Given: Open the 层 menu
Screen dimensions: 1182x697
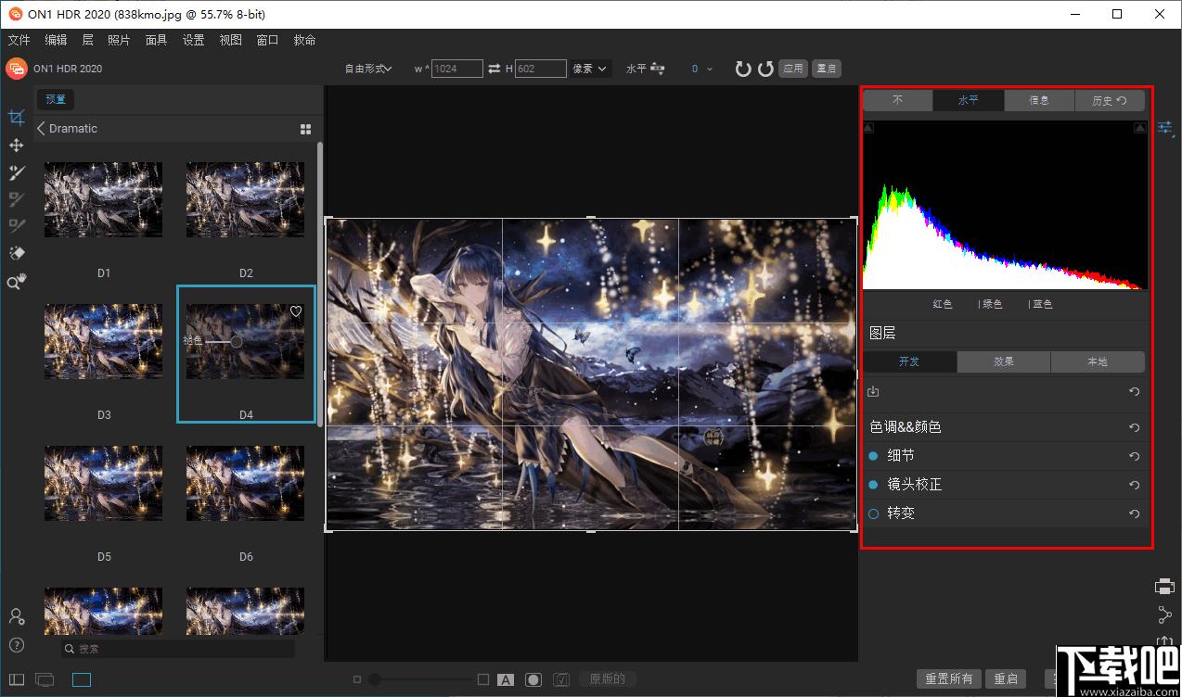Looking at the screenshot, I should point(88,40).
